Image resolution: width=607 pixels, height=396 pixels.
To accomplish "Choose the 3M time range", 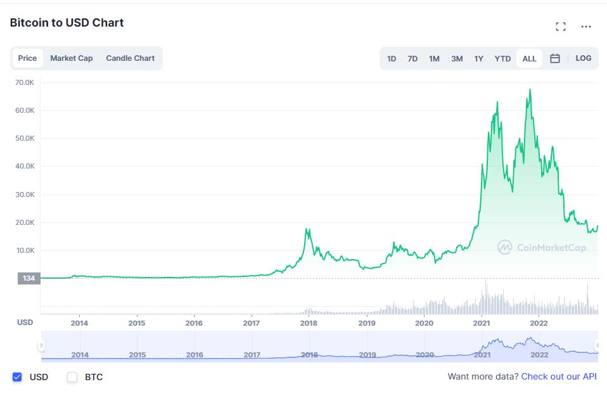I will pos(457,58).
